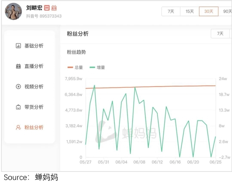Choose 7天 in the 粉丝分析 panel

point(220,34)
